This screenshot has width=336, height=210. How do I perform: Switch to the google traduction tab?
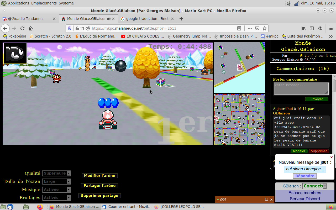click(147, 19)
